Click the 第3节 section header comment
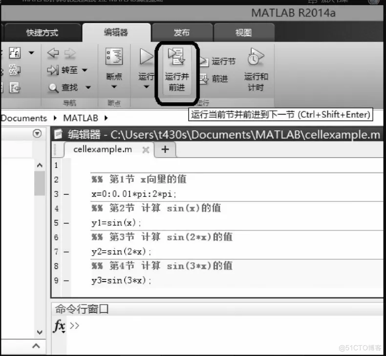 point(162,237)
